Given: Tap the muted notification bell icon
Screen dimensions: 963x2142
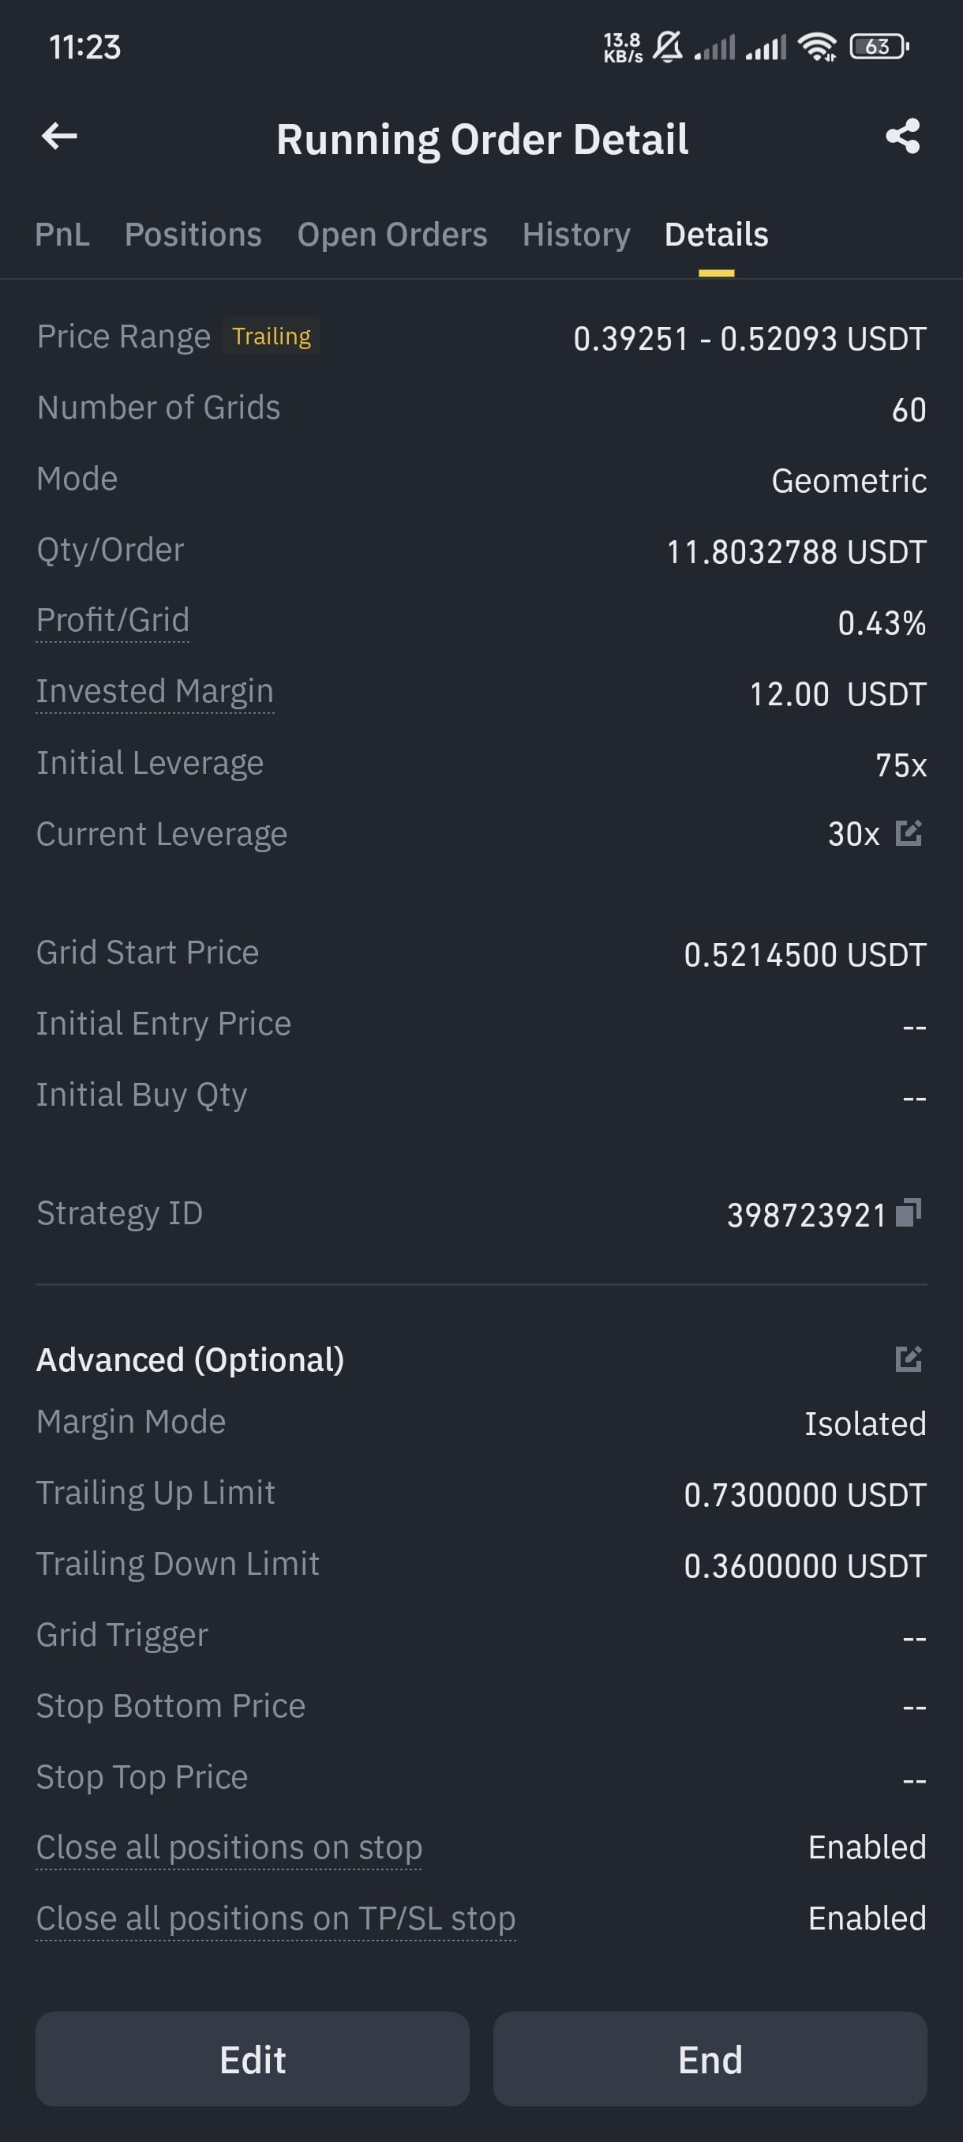Looking at the screenshot, I should 667,47.
